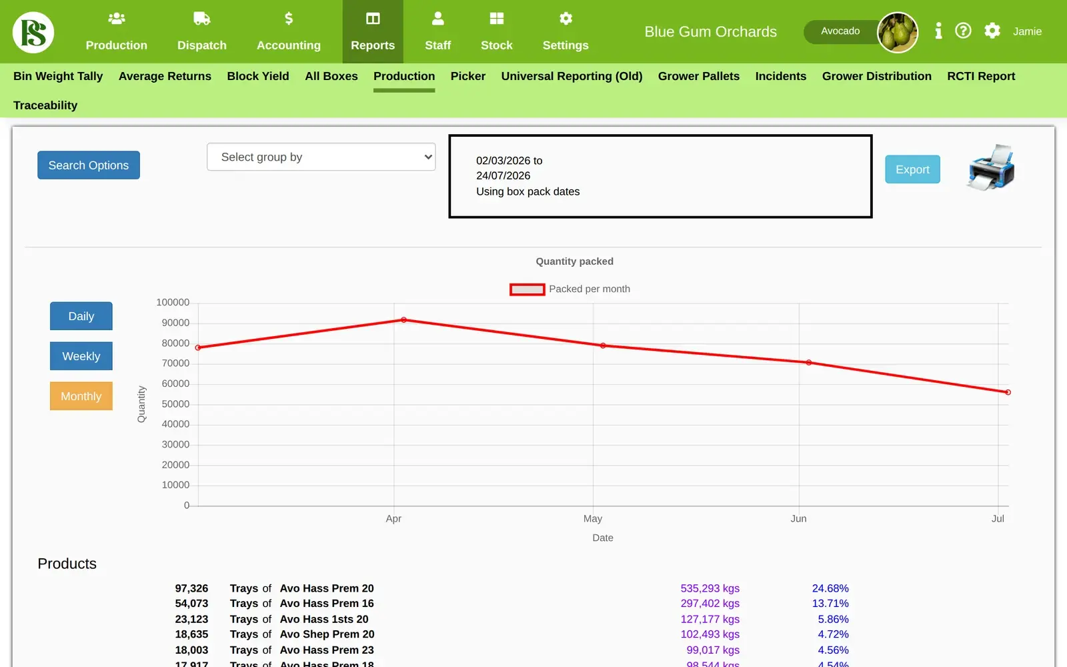
Task: Open the RCTI Report tab
Action: point(981,76)
